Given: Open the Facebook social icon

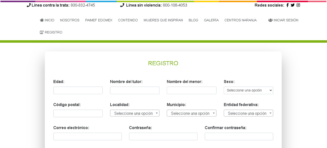Looking at the screenshot, I should 287,5.
